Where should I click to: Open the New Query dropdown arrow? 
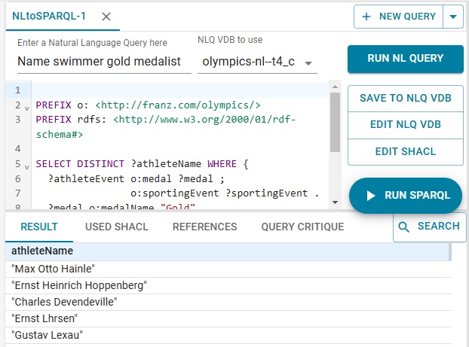click(453, 17)
